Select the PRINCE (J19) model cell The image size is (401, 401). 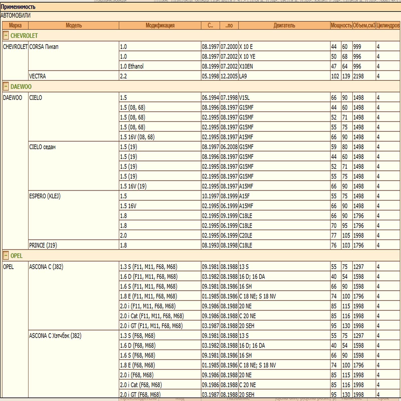(43, 245)
